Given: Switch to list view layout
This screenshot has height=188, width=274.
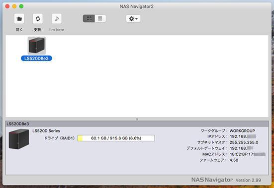Looking at the screenshot, I should click(100, 18).
